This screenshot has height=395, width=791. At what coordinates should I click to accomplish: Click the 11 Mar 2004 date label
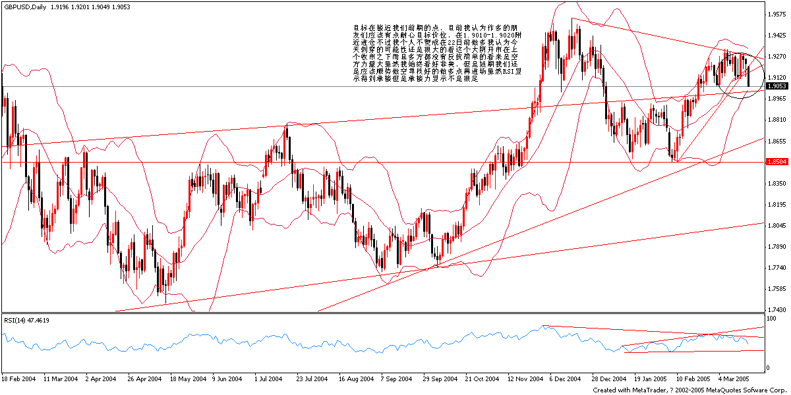point(61,380)
